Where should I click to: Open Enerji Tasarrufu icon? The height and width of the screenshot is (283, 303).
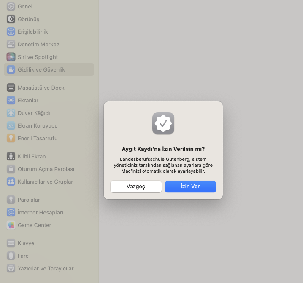click(x=11, y=139)
